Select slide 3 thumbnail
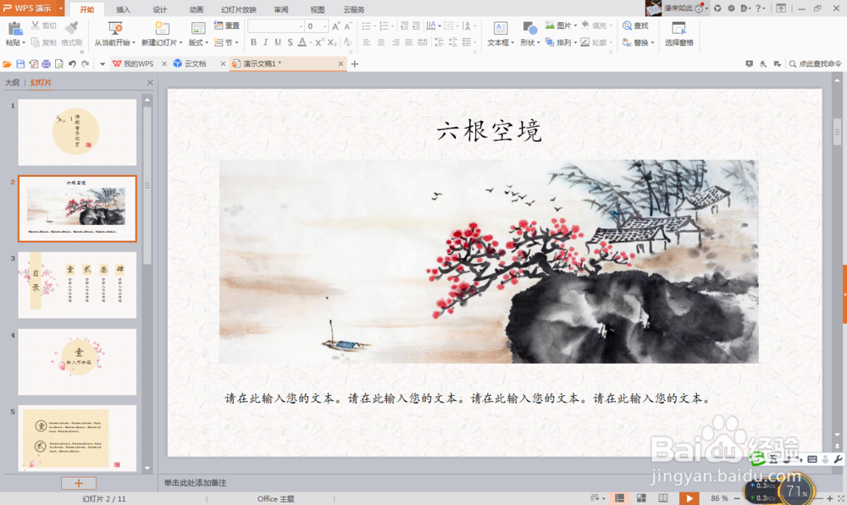This screenshot has width=847, height=505. tap(77, 285)
